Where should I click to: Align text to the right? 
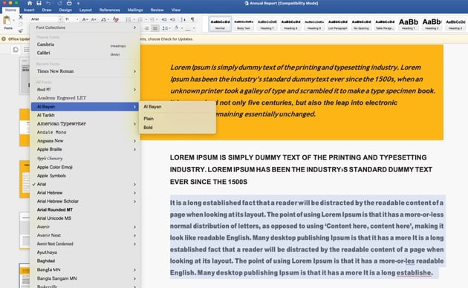146,28
